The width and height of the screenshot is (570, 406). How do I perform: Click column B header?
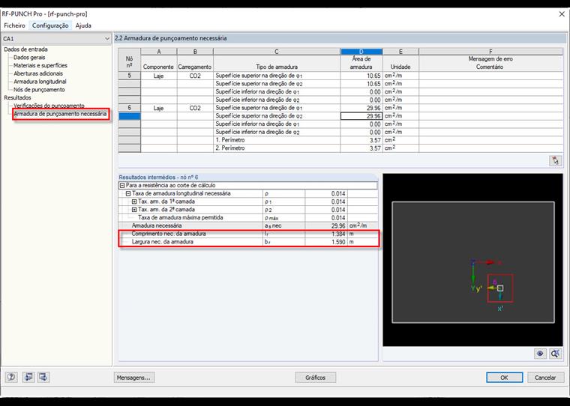click(x=195, y=52)
